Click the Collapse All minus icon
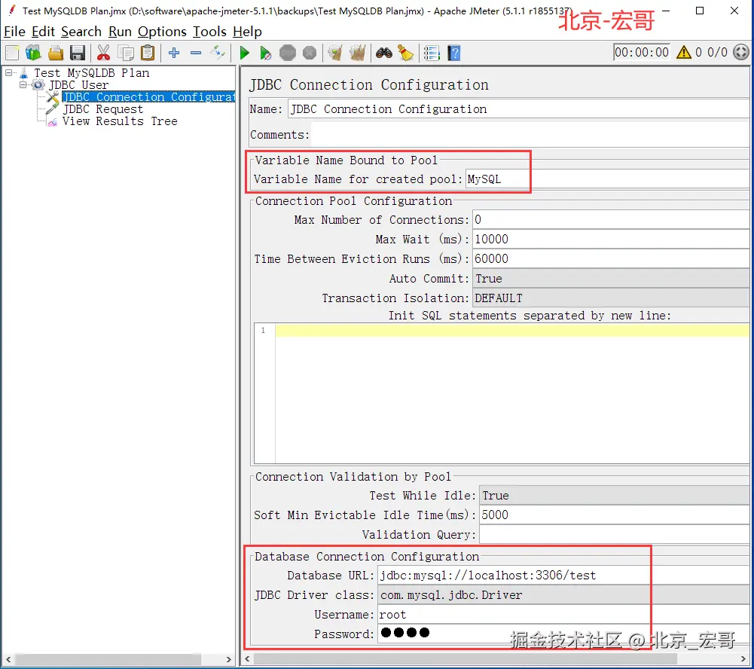 196,53
